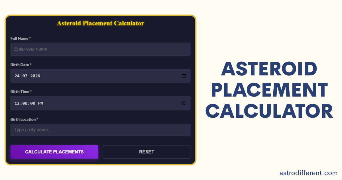The width and height of the screenshot is (342, 180).
Task: Click the large blue Asteroid Placement Calculator heading
Action: point(269,90)
